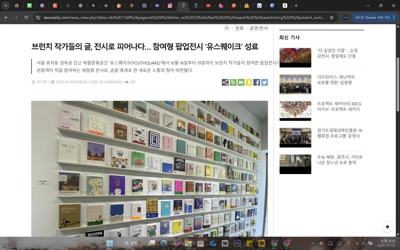Open the tab search dropdown arrow
The width and height of the screenshot is (400, 250).
click(x=5, y=6)
